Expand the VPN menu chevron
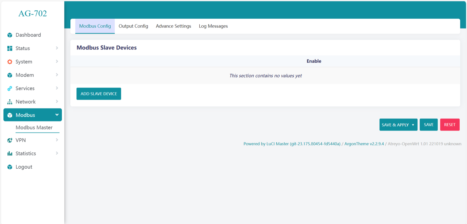Screen dimensions: 467x224 [57, 140]
